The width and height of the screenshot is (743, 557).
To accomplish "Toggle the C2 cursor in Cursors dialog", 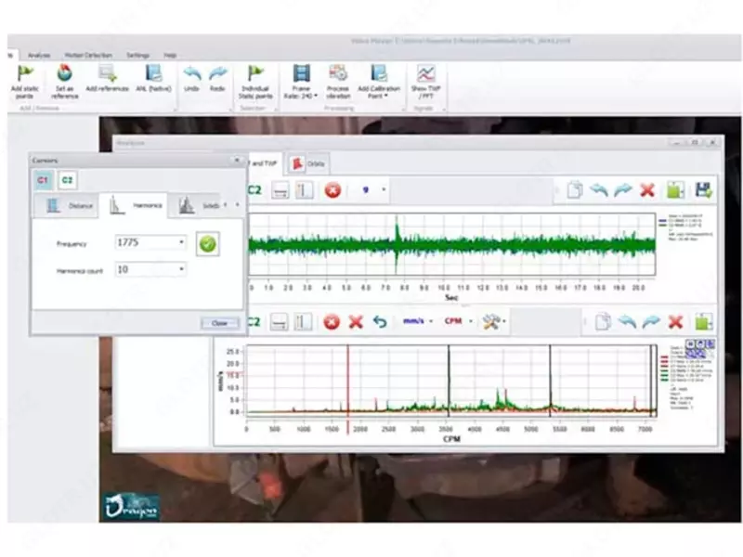I will click(x=65, y=179).
